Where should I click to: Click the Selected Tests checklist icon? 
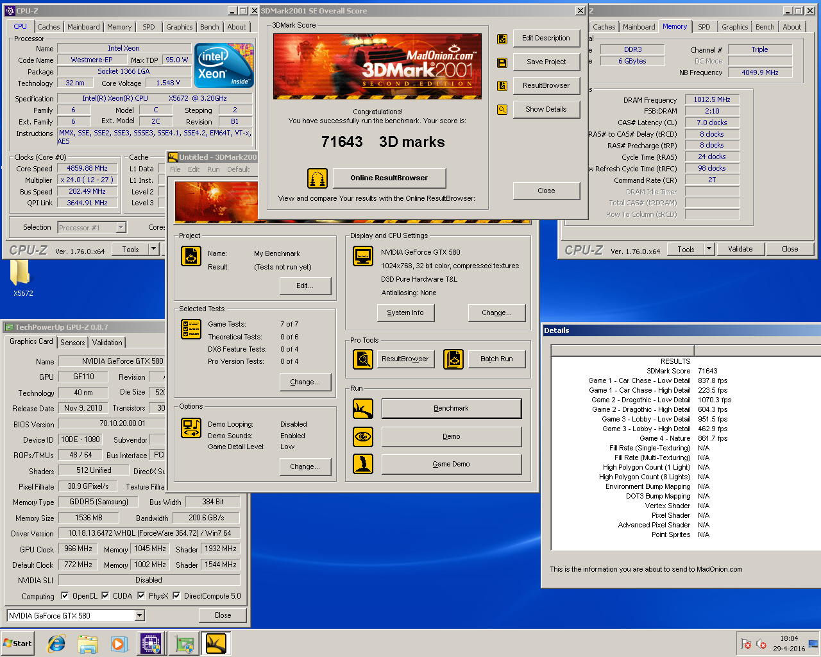(191, 329)
